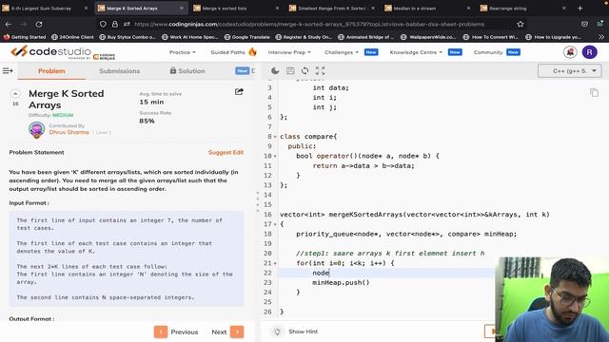
Task: Enter fullscreen editor mode
Action: pos(320,70)
